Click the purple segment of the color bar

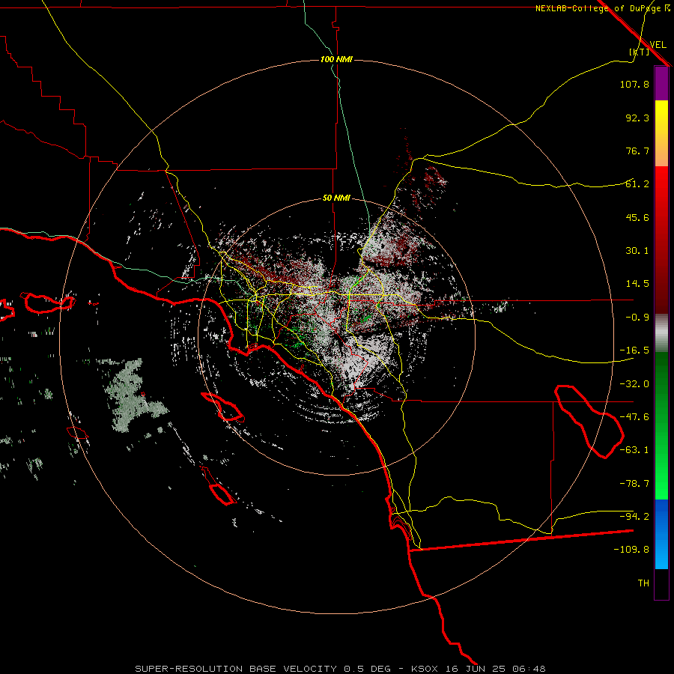tap(661, 84)
